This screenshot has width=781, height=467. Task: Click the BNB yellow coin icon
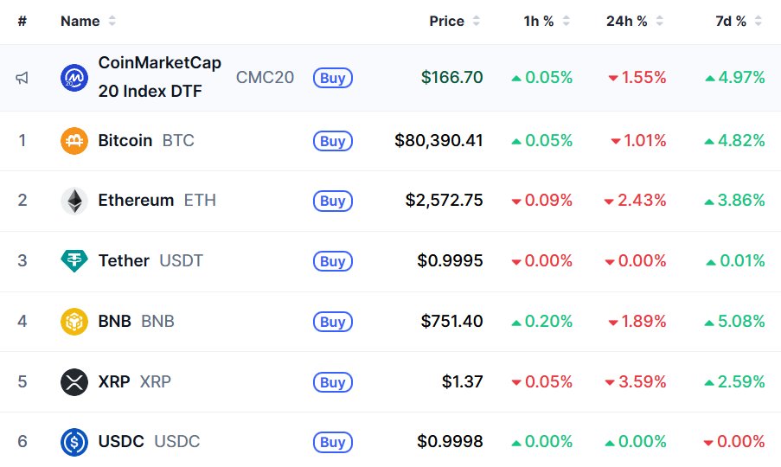[74, 322]
